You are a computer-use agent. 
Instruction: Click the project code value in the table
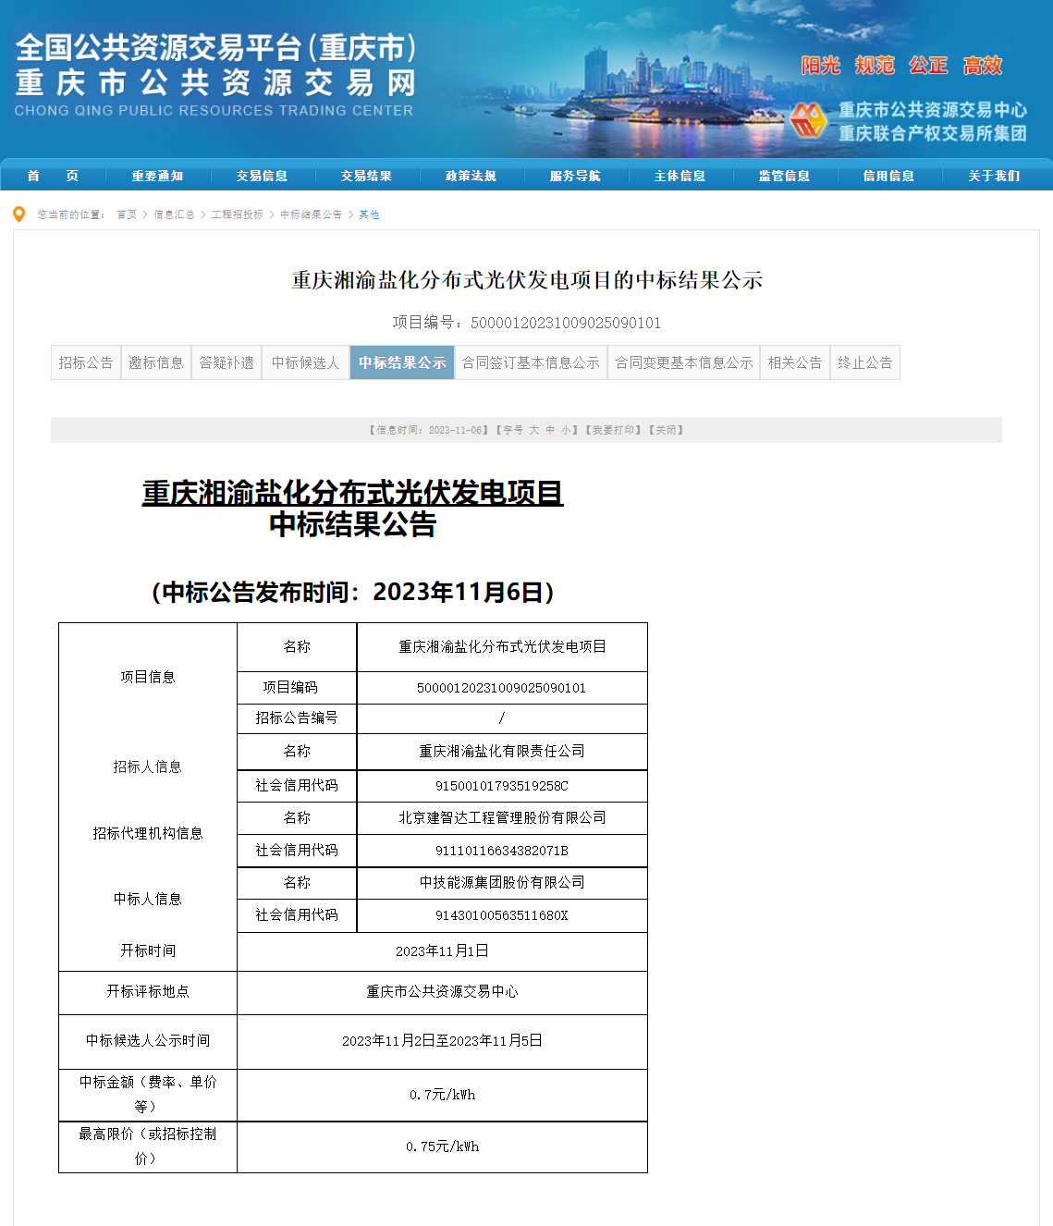[502, 688]
